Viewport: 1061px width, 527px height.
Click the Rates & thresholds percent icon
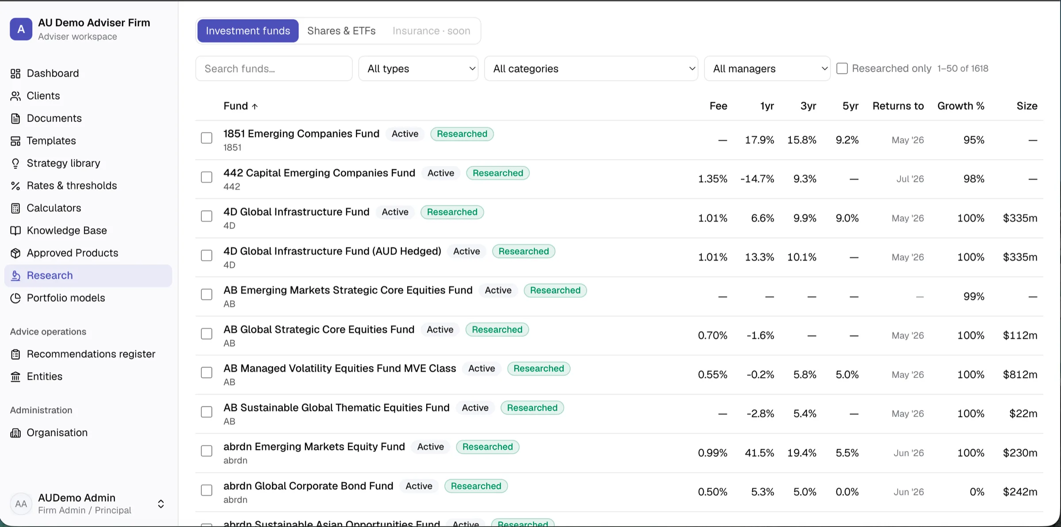pos(15,186)
